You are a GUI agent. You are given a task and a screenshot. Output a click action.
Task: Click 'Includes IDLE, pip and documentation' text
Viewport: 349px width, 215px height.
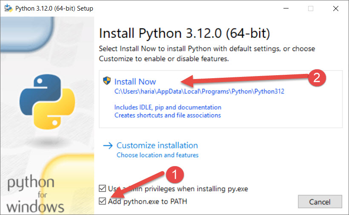[168, 107]
